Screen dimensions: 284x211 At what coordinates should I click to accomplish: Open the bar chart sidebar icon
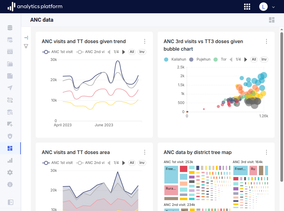click(10, 160)
